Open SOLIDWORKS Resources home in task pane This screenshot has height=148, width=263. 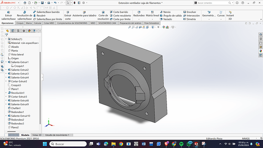[261, 35]
